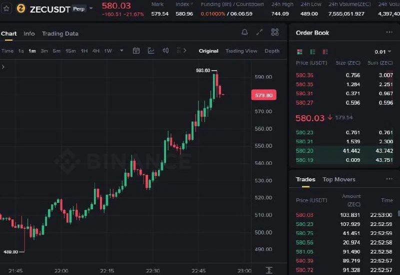
Task: Expand more chart tools arrow icon
Action: 184,51
